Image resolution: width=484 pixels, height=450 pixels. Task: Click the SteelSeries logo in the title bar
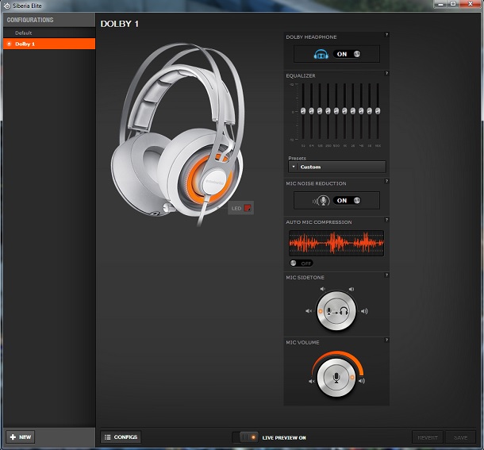click(x=7, y=6)
